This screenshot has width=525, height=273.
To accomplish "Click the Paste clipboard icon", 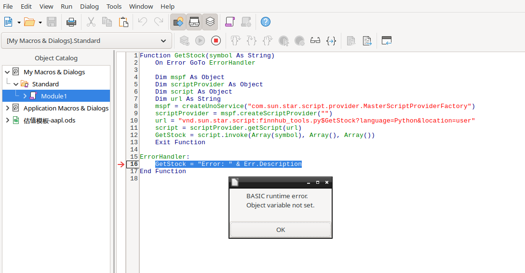I will [123, 22].
